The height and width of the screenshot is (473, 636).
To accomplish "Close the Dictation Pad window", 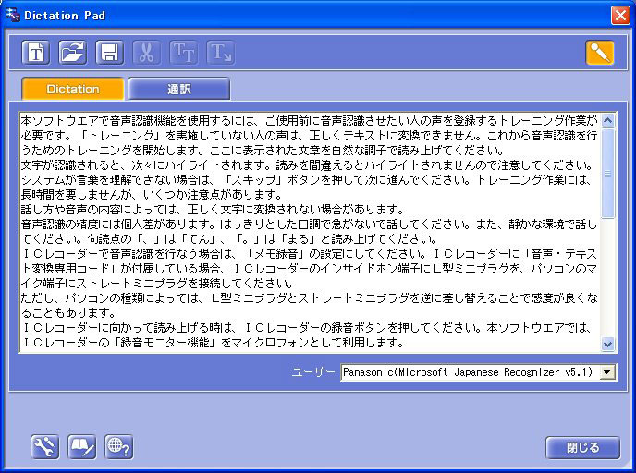I will coord(619,15).
